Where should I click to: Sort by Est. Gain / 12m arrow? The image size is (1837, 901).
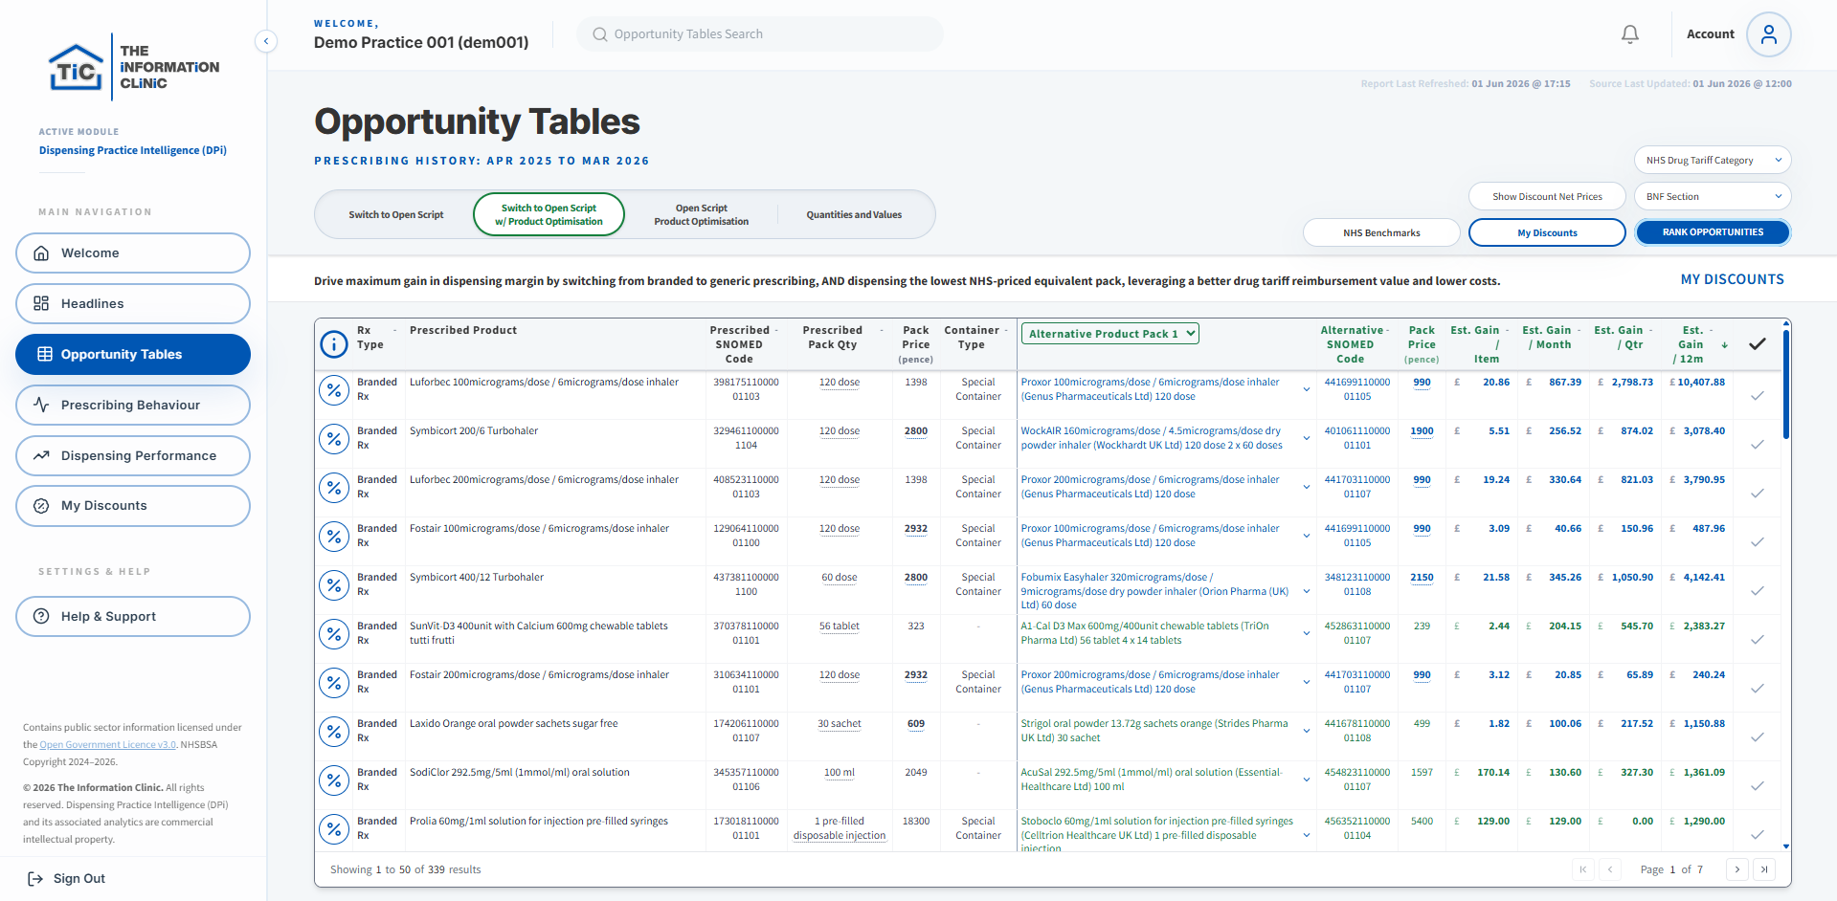pyautogui.click(x=1725, y=345)
